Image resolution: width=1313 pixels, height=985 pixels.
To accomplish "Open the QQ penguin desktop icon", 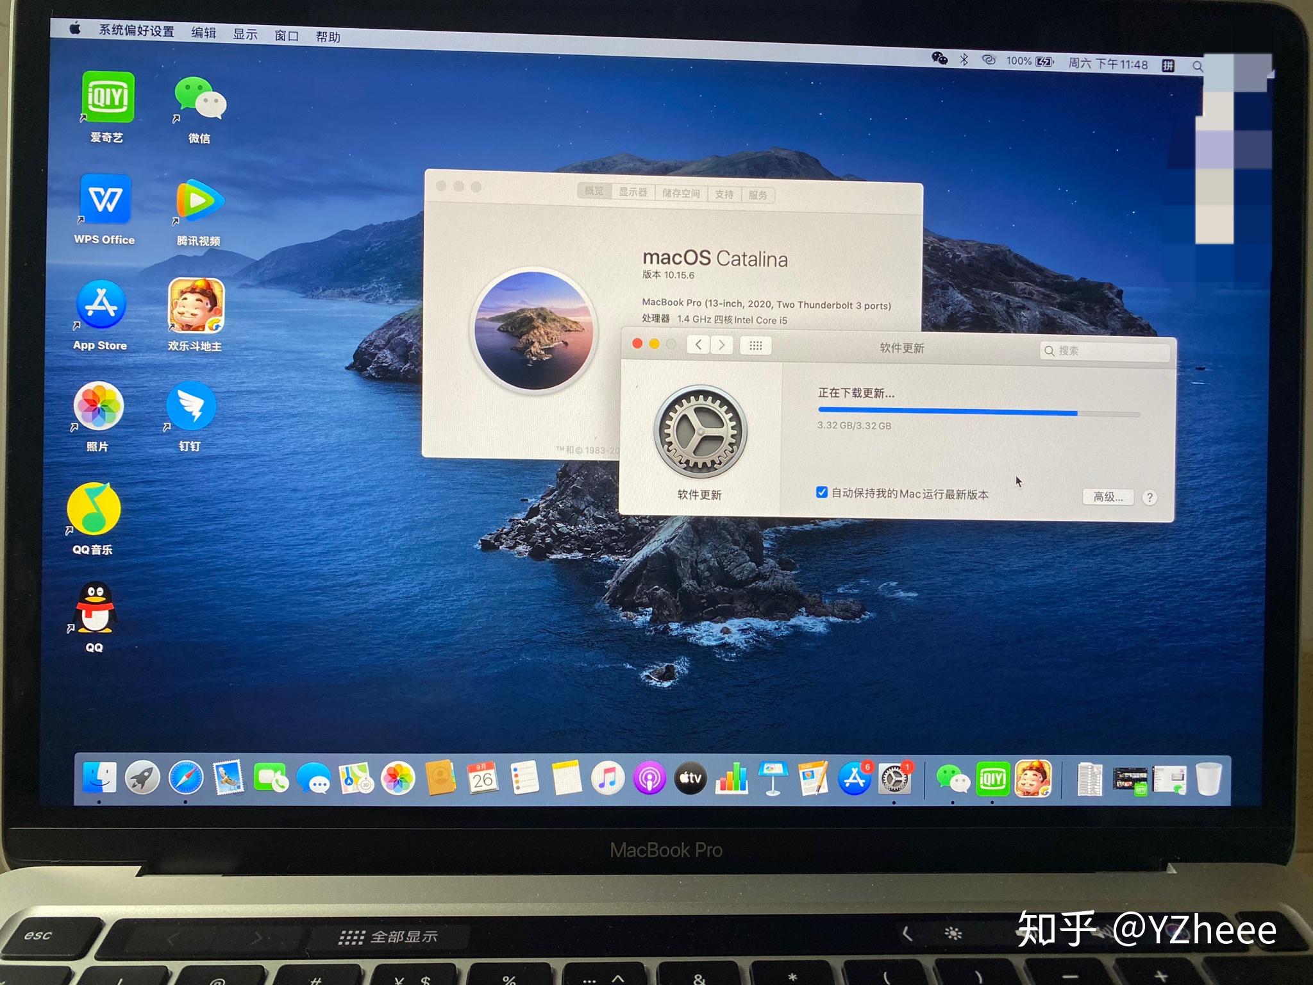I will 95,607.
